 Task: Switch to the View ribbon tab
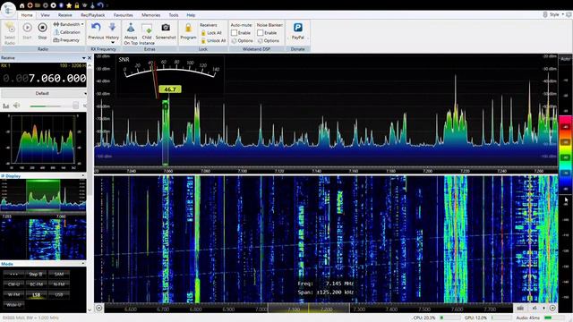[x=45, y=15]
